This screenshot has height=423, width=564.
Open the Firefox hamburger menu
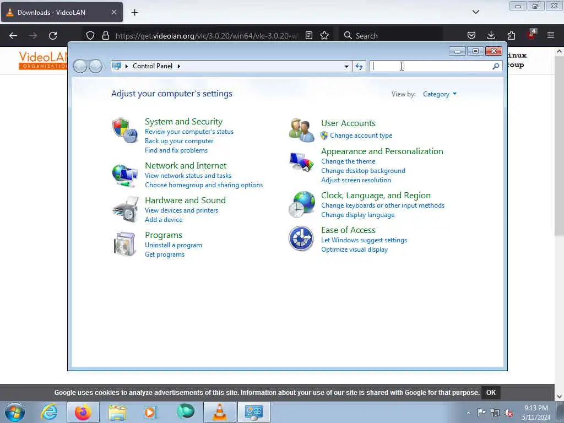[x=551, y=35]
